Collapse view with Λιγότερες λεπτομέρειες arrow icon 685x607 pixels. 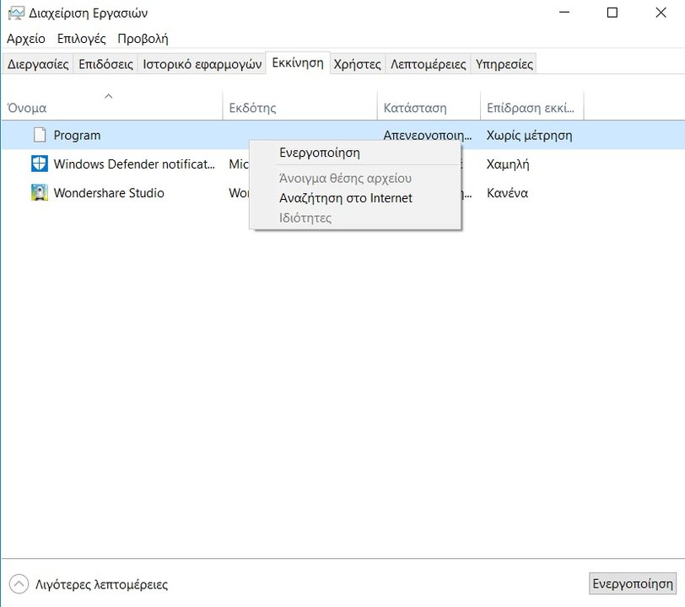[x=19, y=584]
